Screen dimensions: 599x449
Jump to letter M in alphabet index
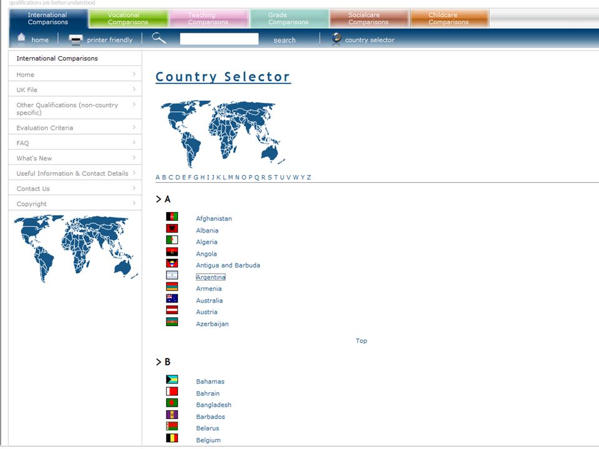pyautogui.click(x=231, y=177)
